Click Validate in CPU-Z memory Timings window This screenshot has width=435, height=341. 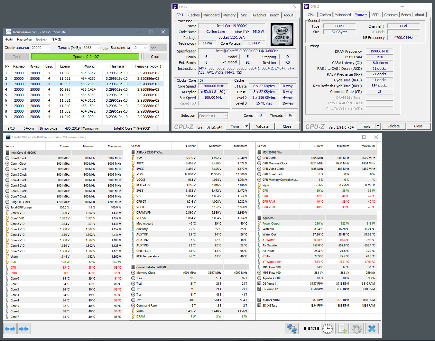coord(393,126)
